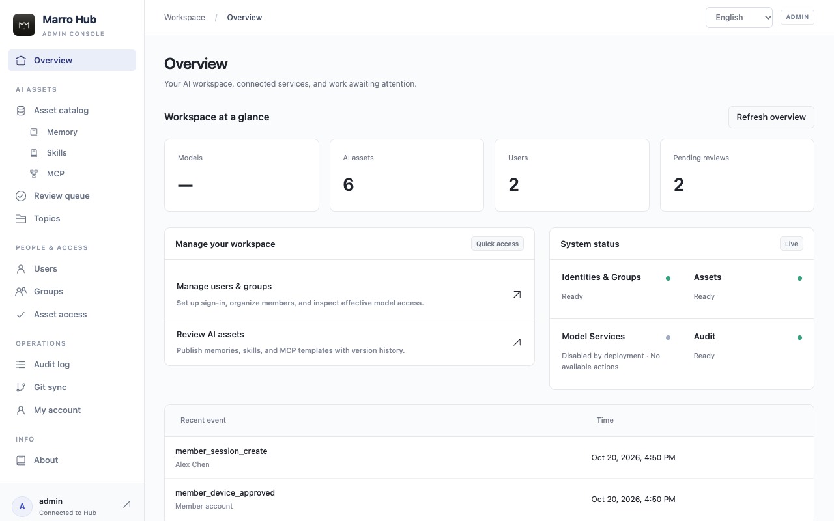Click the Models stat card
Screen dimensions: 834x521
(x=242, y=175)
